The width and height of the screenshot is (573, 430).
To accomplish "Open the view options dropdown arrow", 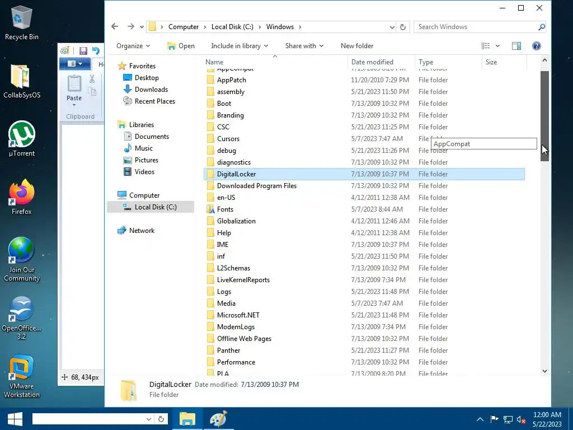I will coord(497,46).
